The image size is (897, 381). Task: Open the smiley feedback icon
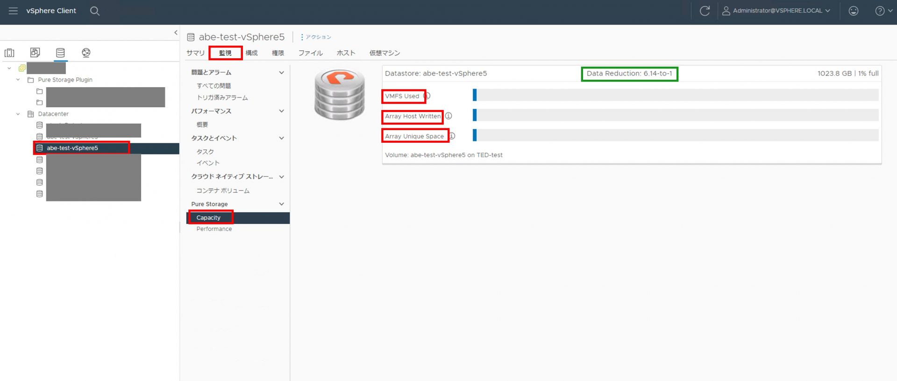coord(853,11)
